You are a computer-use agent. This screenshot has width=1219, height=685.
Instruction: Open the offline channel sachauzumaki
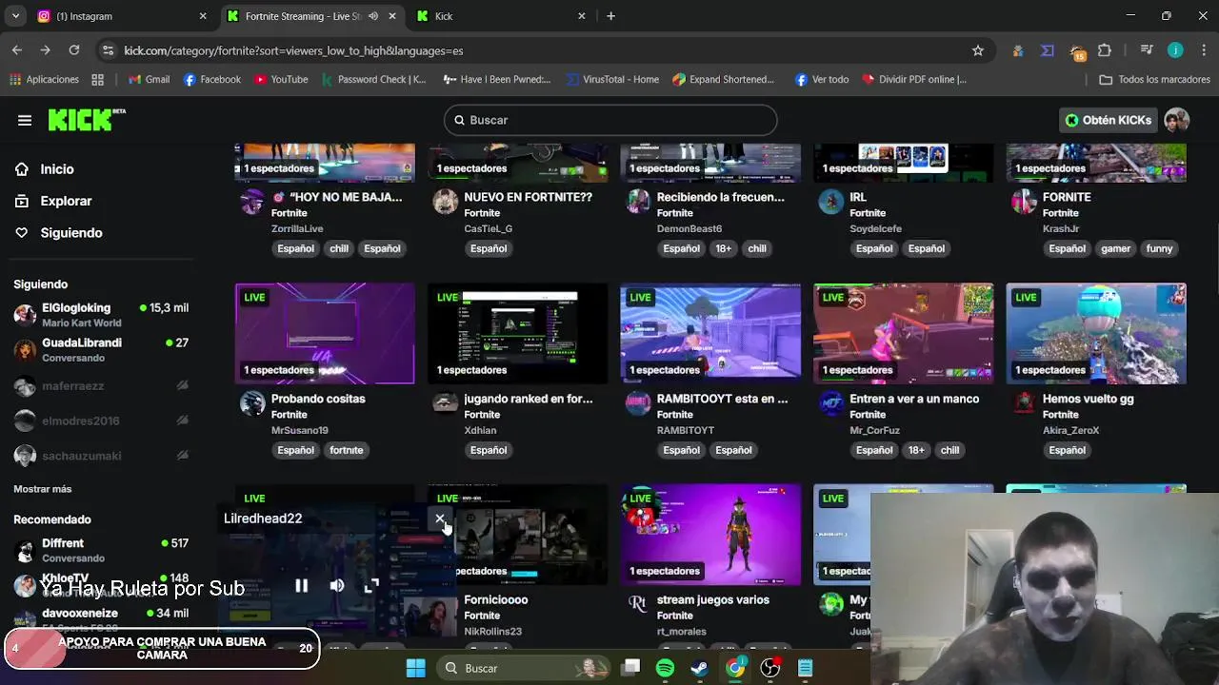click(x=100, y=456)
